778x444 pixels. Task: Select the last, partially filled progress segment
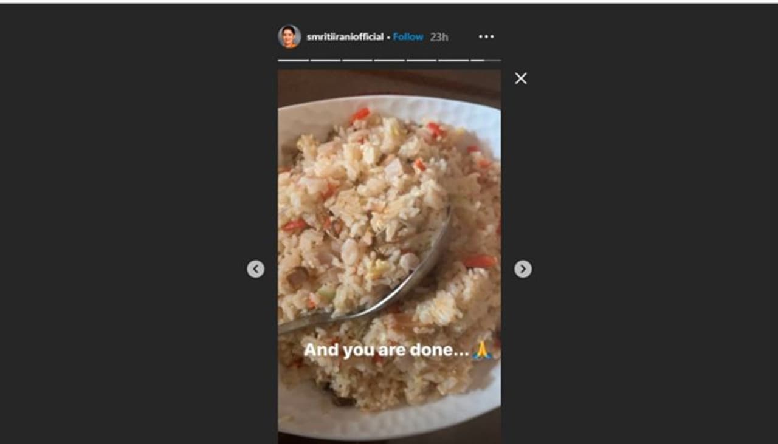pos(486,60)
